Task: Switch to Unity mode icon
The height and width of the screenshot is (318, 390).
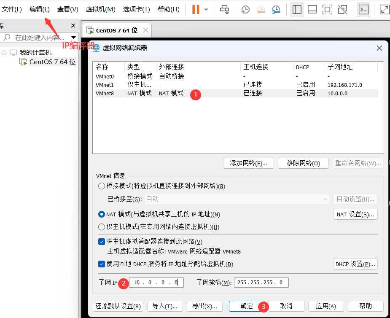Action: [x=342, y=9]
